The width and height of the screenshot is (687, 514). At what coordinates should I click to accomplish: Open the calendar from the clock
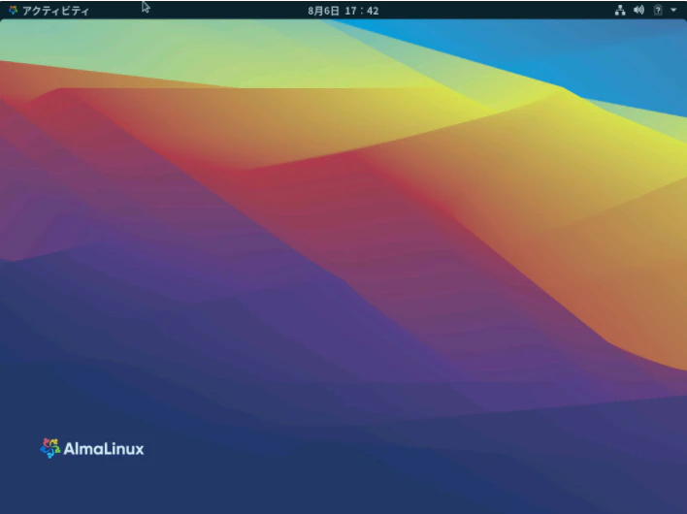343,11
